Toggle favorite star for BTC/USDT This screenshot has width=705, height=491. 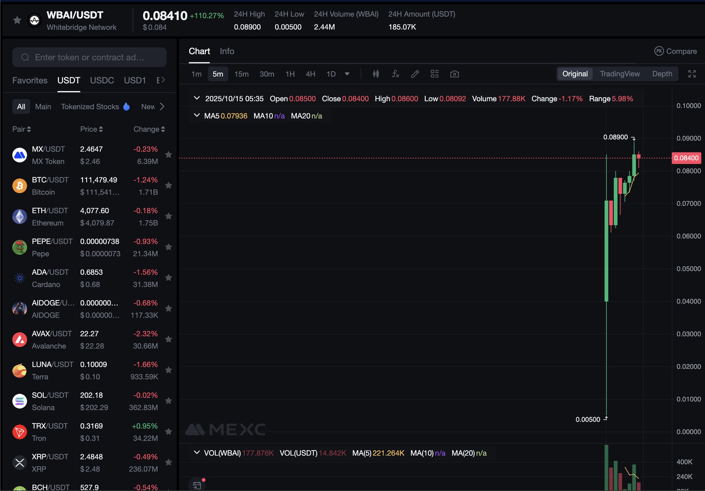(168, 186)
